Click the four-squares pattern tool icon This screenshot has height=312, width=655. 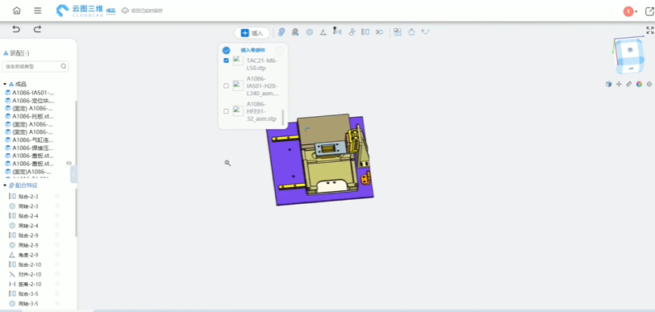[398, 31]
